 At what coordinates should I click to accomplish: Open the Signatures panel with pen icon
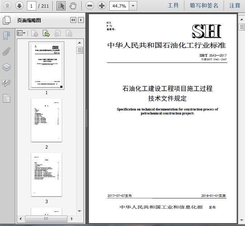(7, 83)
